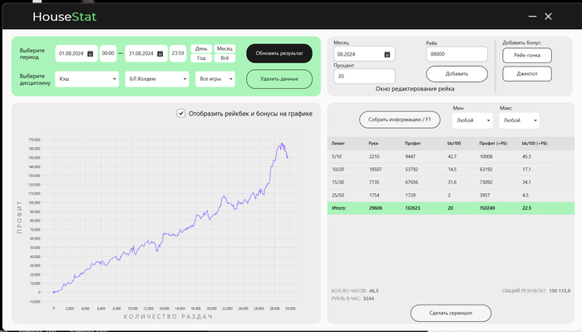Click the Месяц field 08.2024
Screen dimensions: 582x332
click(364, 54)
